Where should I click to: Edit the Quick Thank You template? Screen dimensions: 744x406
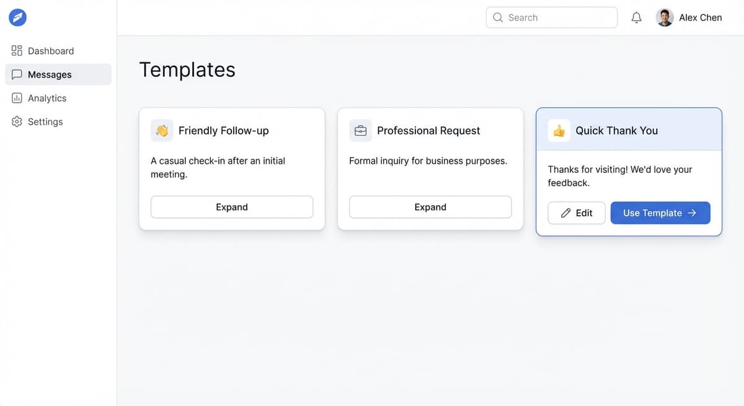577,213
